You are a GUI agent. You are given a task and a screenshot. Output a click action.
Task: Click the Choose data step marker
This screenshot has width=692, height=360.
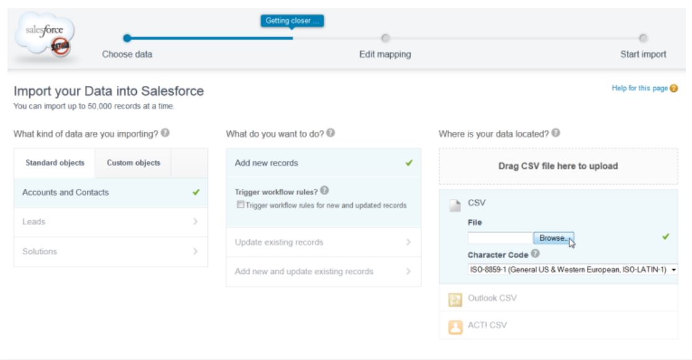pos(127,38)
